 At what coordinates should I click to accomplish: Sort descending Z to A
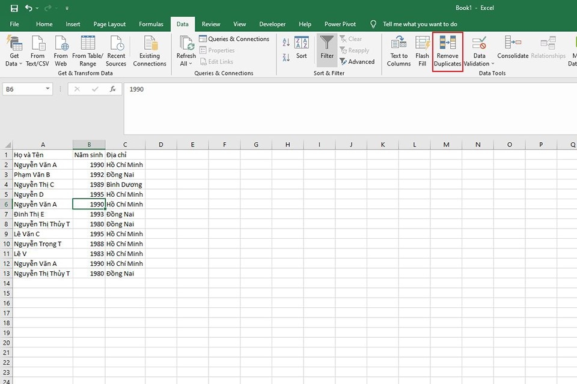pos(286,58)
